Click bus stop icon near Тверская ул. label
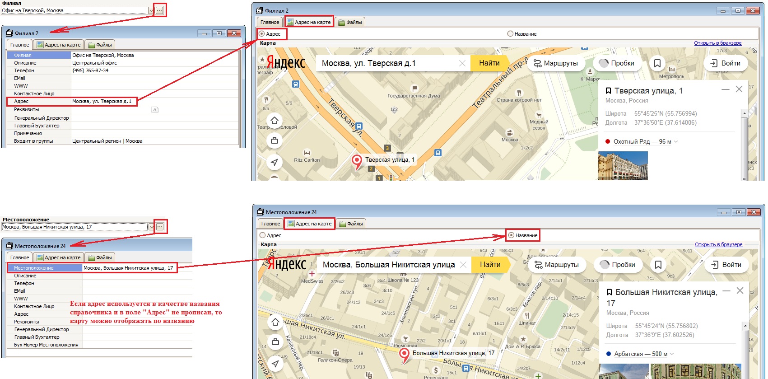 359,126
